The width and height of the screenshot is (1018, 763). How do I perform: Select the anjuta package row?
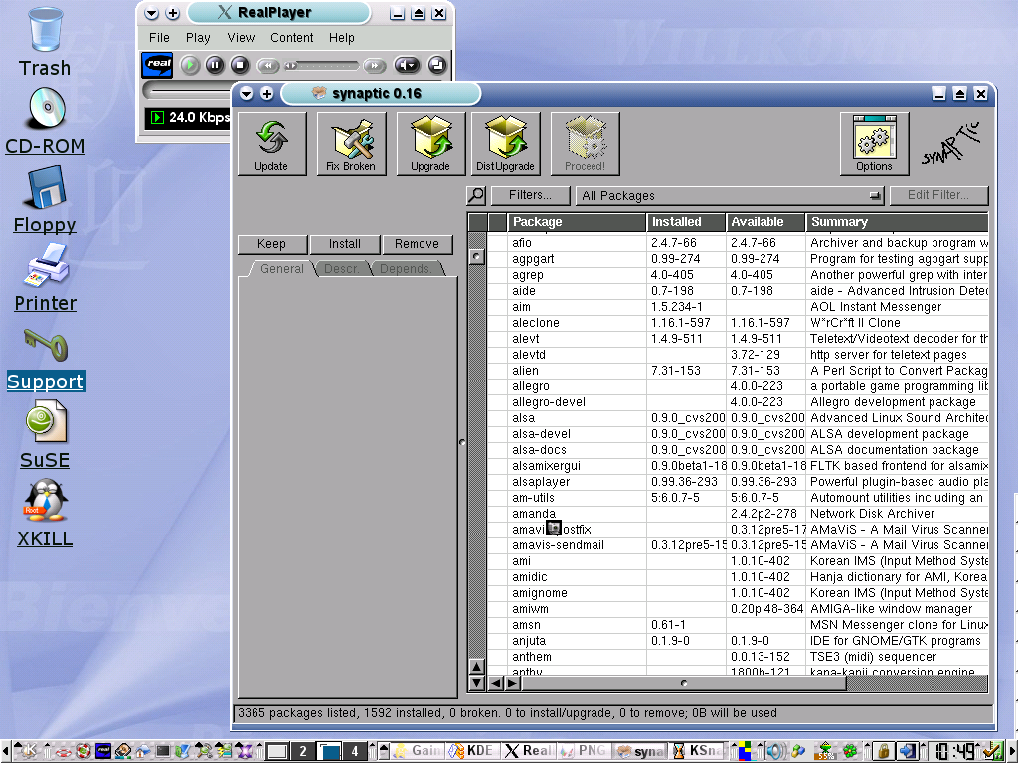tap(738, 641)
